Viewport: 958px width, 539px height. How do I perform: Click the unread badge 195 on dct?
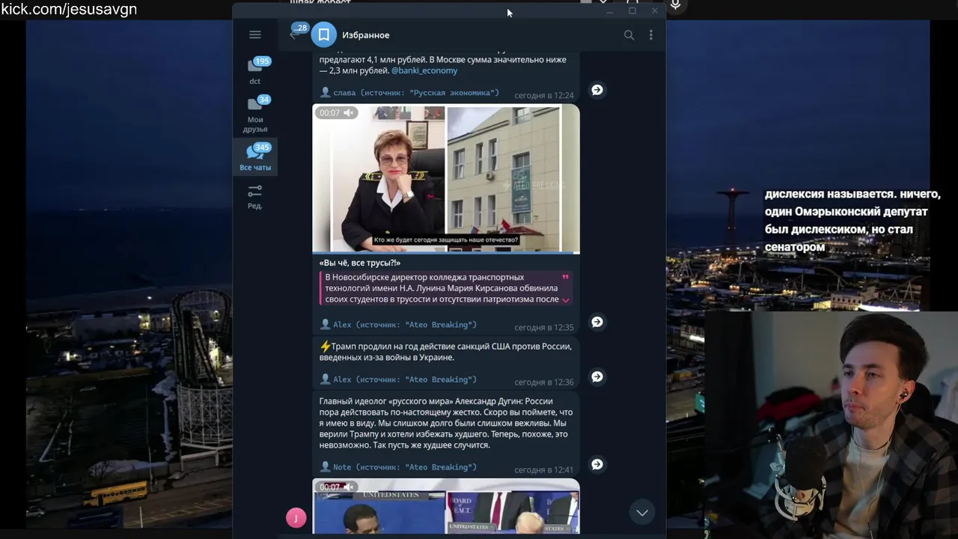[x=262, y=61]
